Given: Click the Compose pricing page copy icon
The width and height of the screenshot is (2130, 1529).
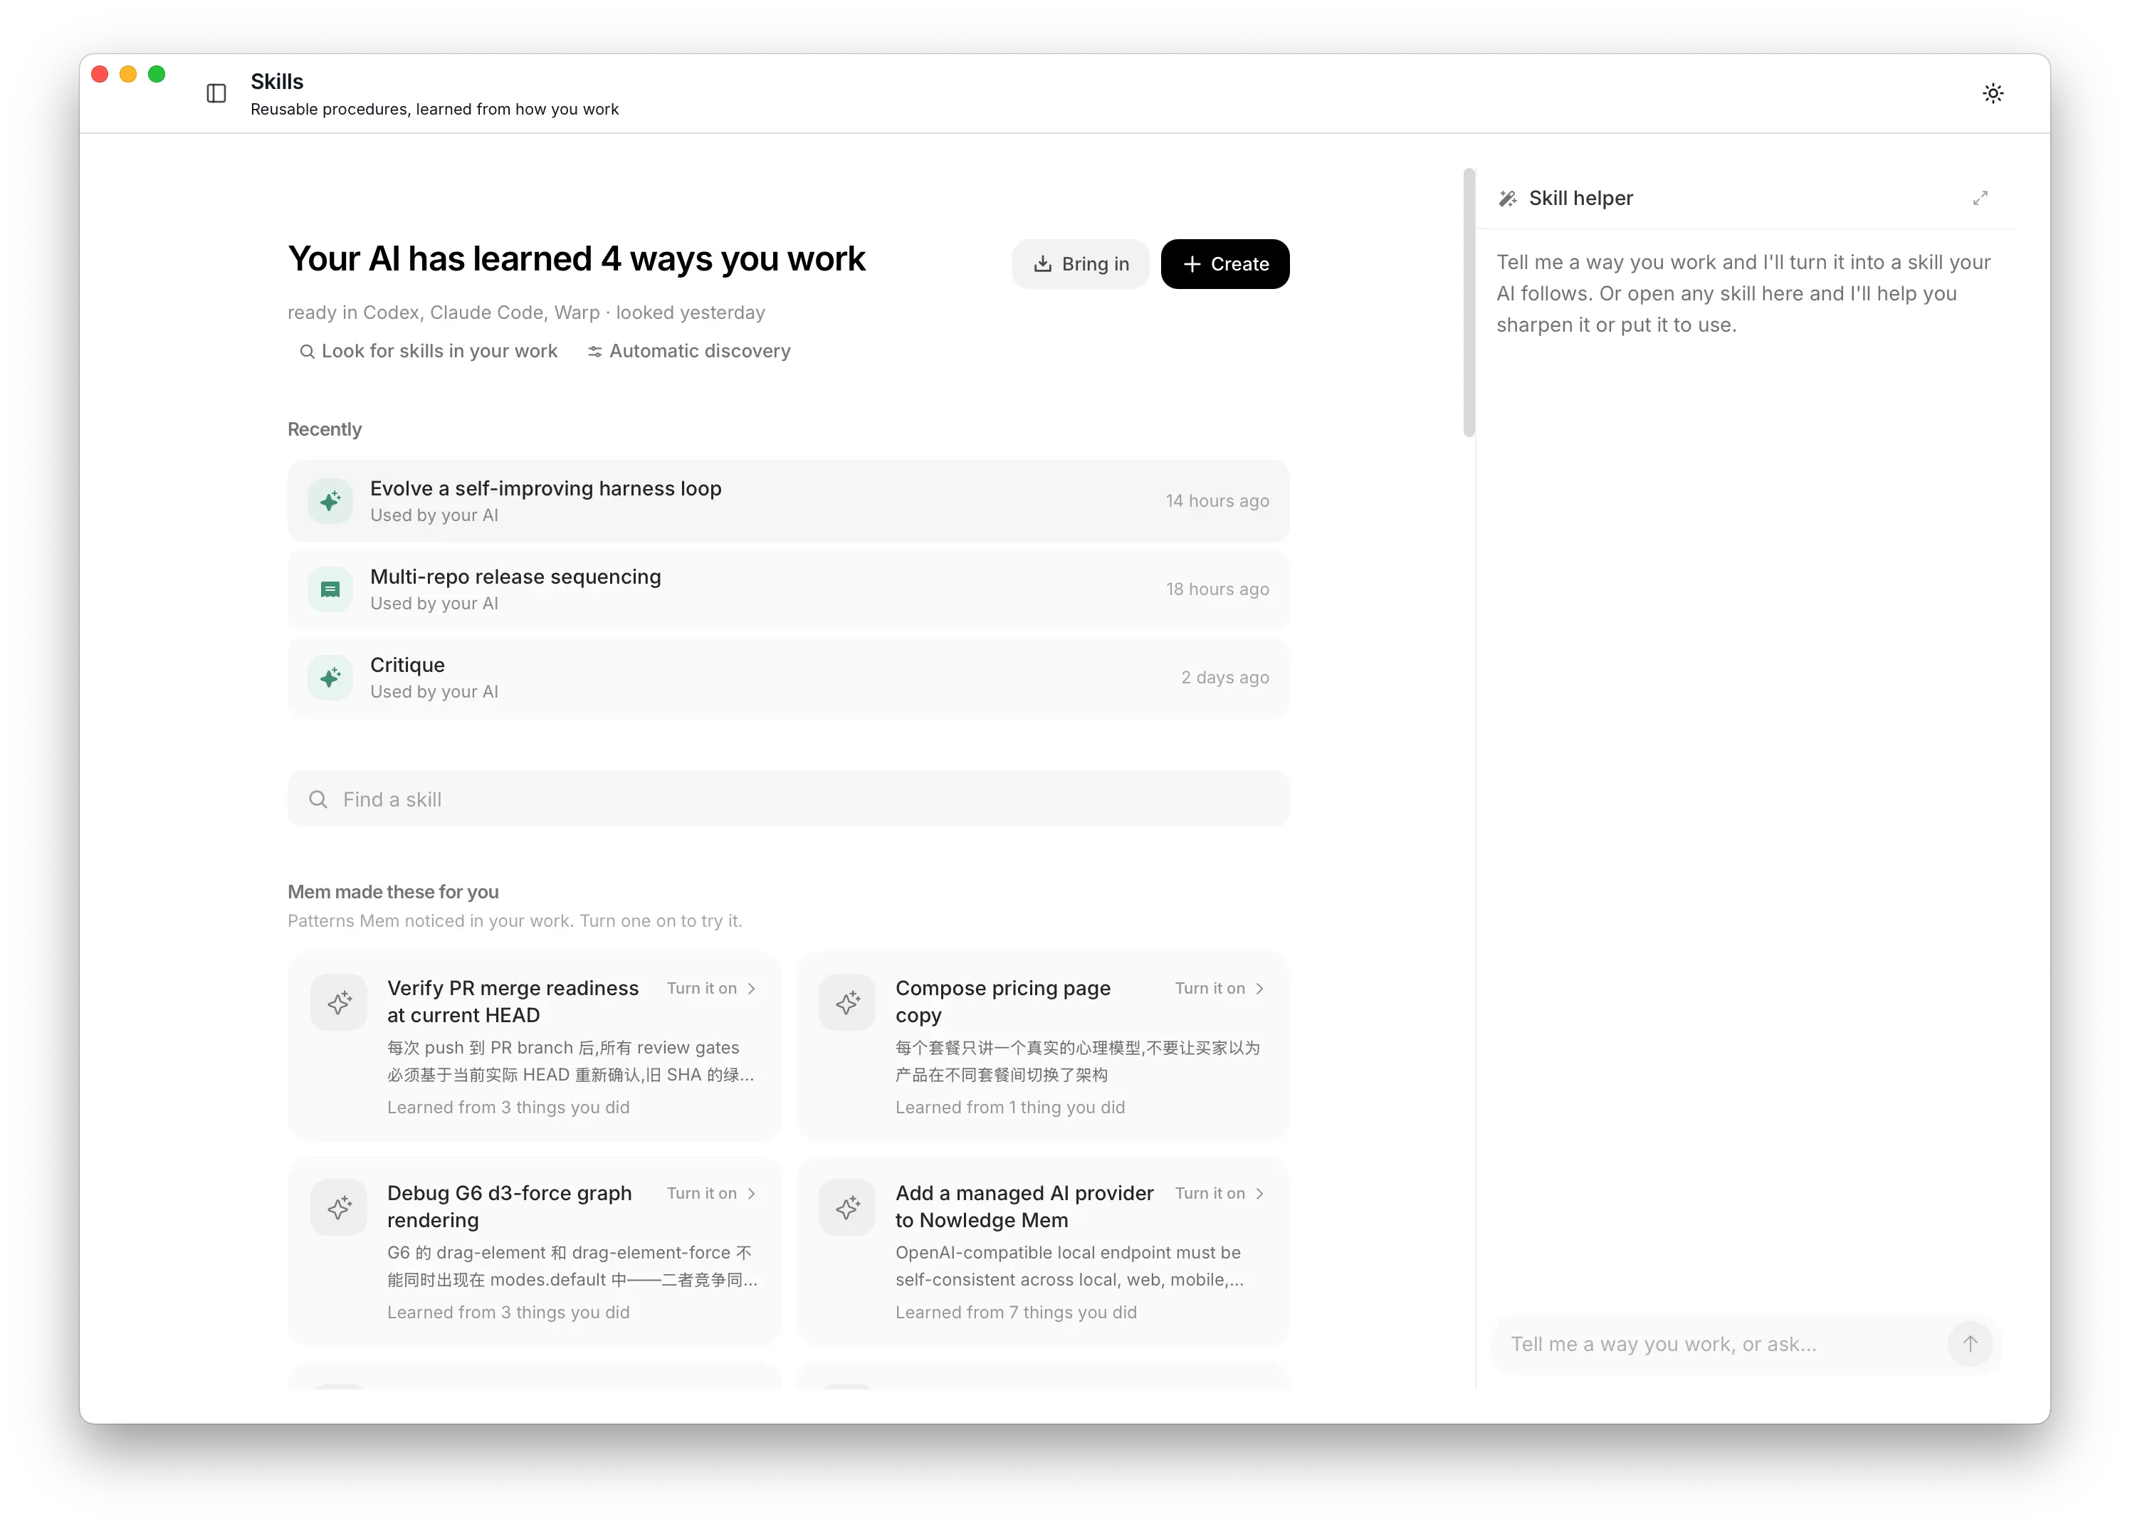Looking at the screenshot, I should [x=847, y=1002].
